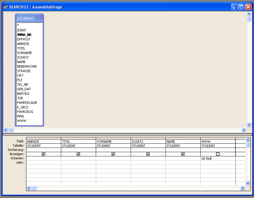Select JOB field in STUDENT list
254x198 pixels.
pyautogui.click(x=29, y=98)
